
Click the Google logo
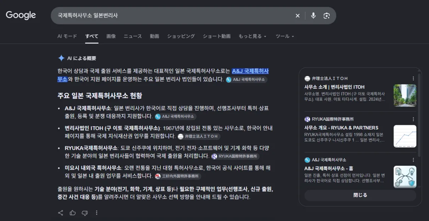[x=21, y=15]
